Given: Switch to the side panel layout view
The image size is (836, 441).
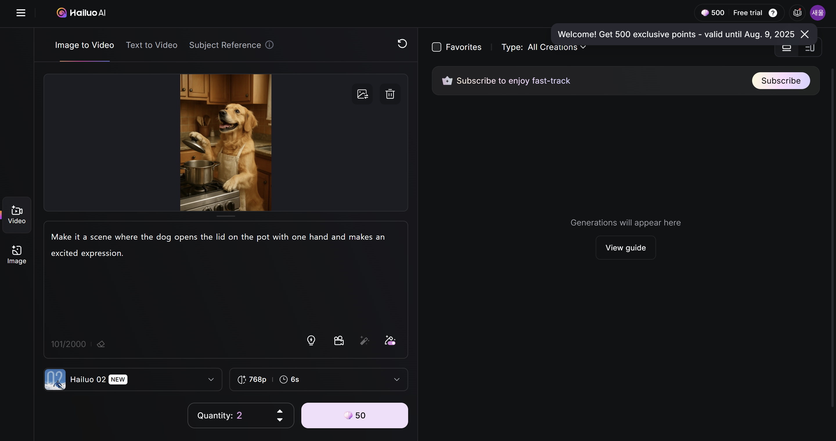Looking at the screenshot, I should coord(810,48).
